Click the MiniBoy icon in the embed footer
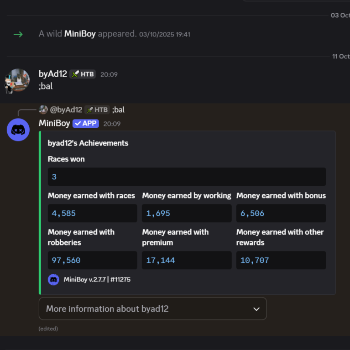This screenshot has width=350, height=350. (x=53, y=279)
